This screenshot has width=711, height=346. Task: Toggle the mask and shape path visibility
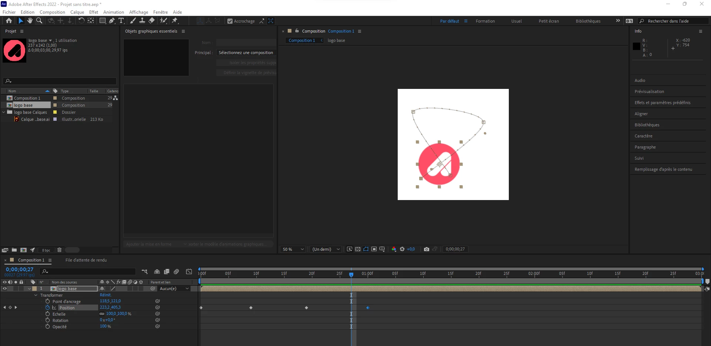pos(366,249)
